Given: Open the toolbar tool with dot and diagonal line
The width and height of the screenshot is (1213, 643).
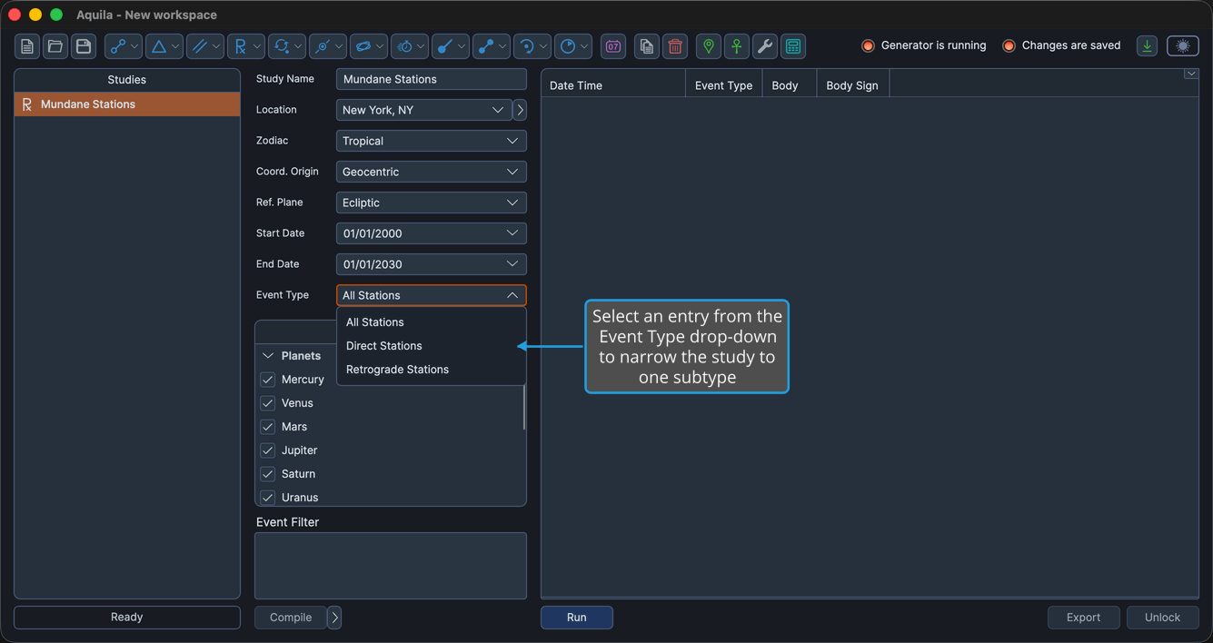Looking at the screenshot, I should coord(451,46).
